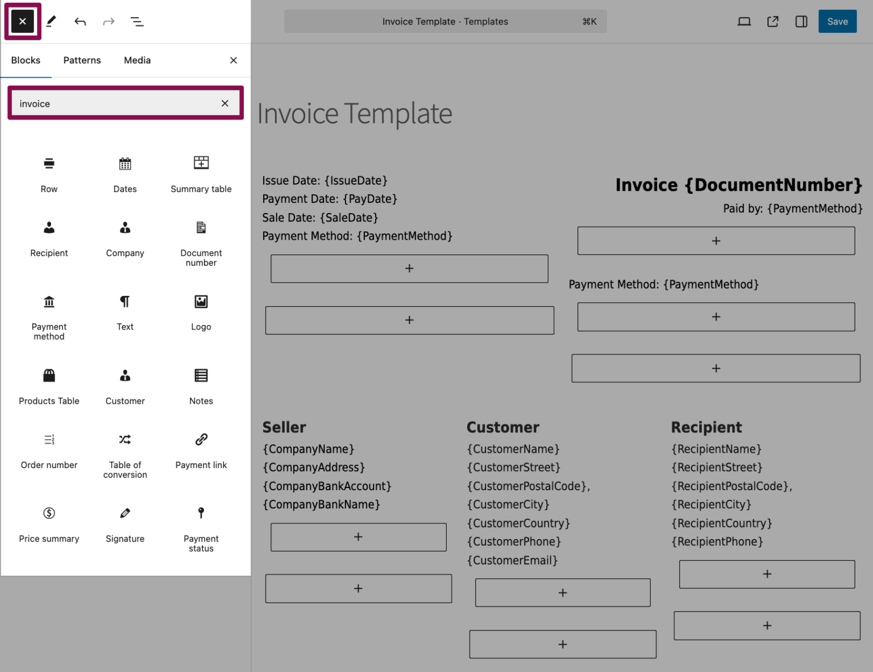873x672 pixels.
Task: Open the desktop preview view dropdown
Action: pos(744,21)
